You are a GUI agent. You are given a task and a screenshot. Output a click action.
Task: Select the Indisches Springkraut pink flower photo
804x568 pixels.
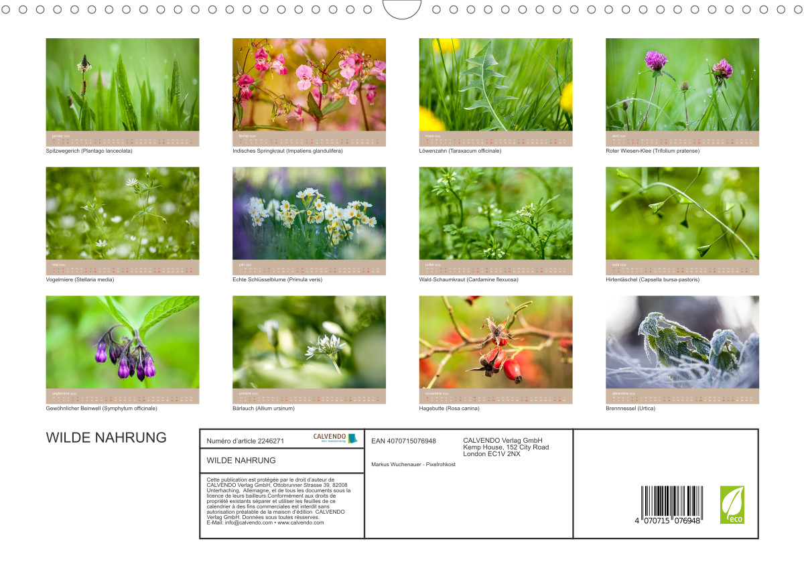[x=309, y=84]
